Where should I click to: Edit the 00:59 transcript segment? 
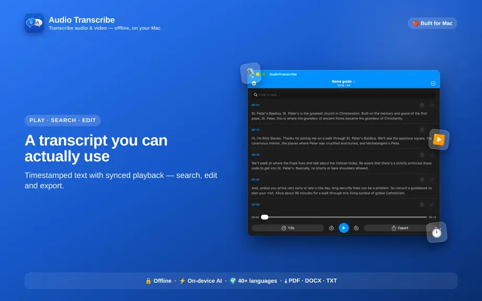[x=432, y=204]
